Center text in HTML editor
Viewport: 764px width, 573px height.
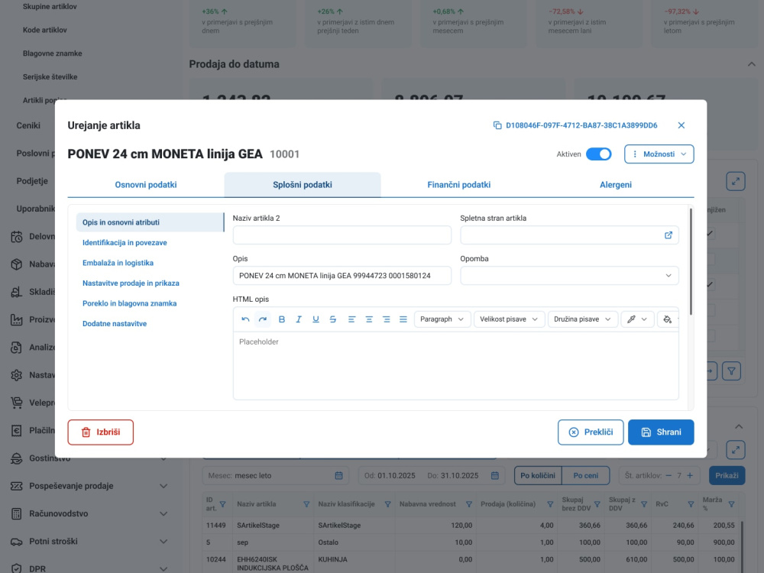pyautogui.click(x=369, y=319)
